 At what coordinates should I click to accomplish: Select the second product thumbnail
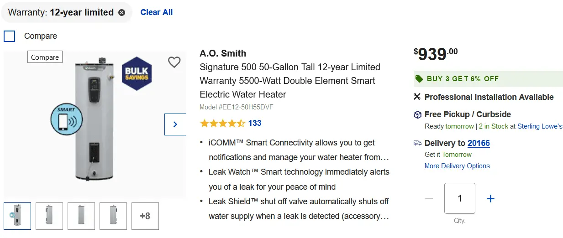pyautogui.click(x=49, y=216)
